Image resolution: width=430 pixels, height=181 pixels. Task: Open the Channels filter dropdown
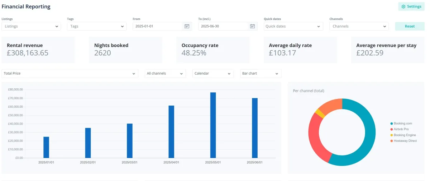(359, 26)
